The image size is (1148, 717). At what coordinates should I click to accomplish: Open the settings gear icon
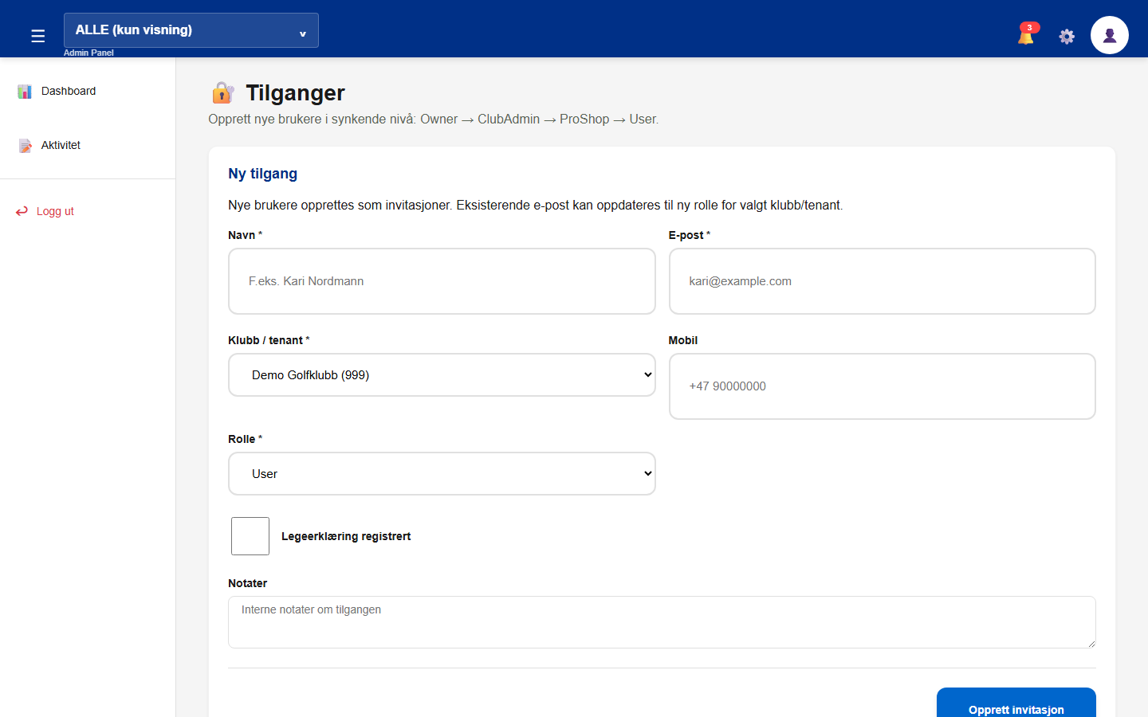pyautogui.click(x=1067, y=36)
